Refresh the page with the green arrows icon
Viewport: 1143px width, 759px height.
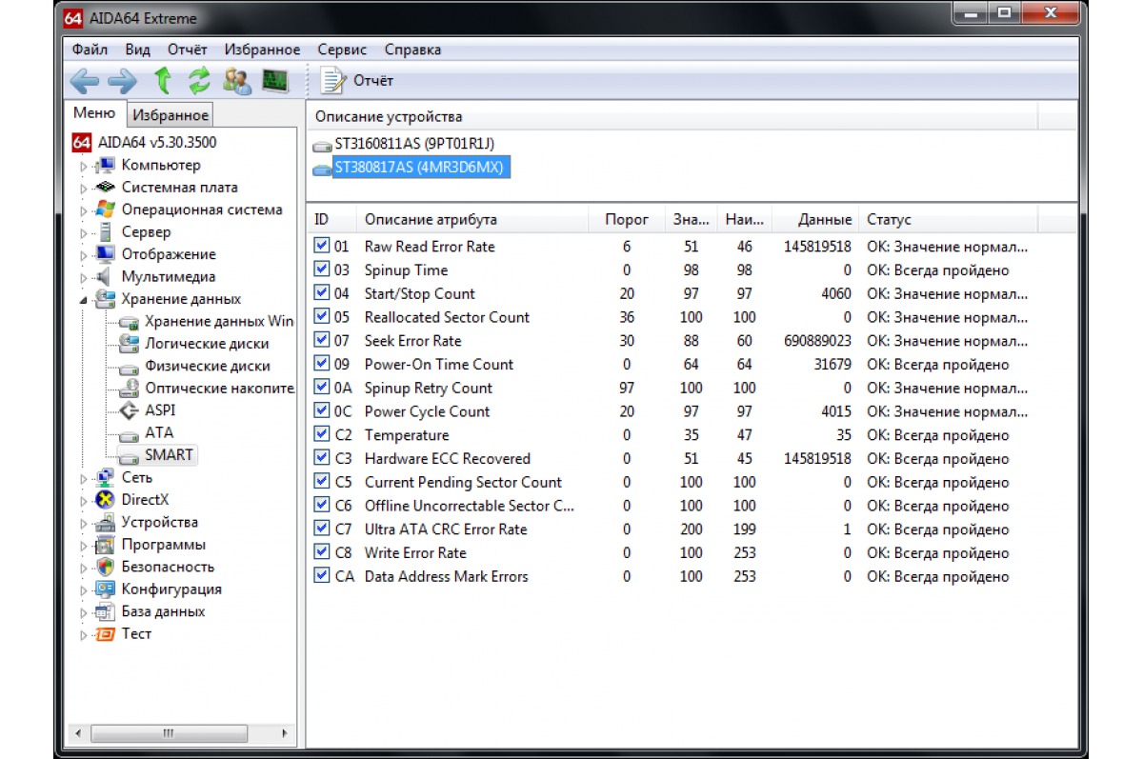199,81
